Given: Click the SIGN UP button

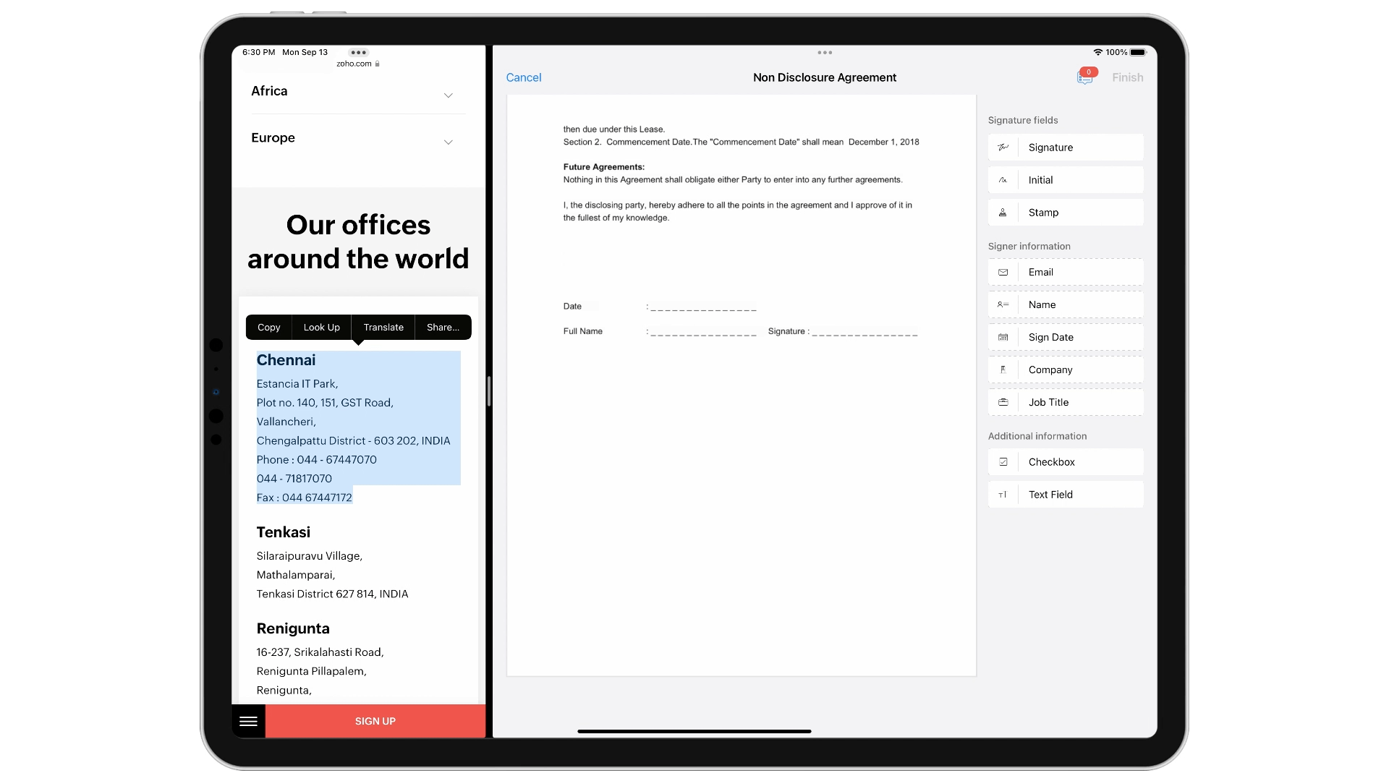Looking at the screenshot, I should tap(375, 720).
